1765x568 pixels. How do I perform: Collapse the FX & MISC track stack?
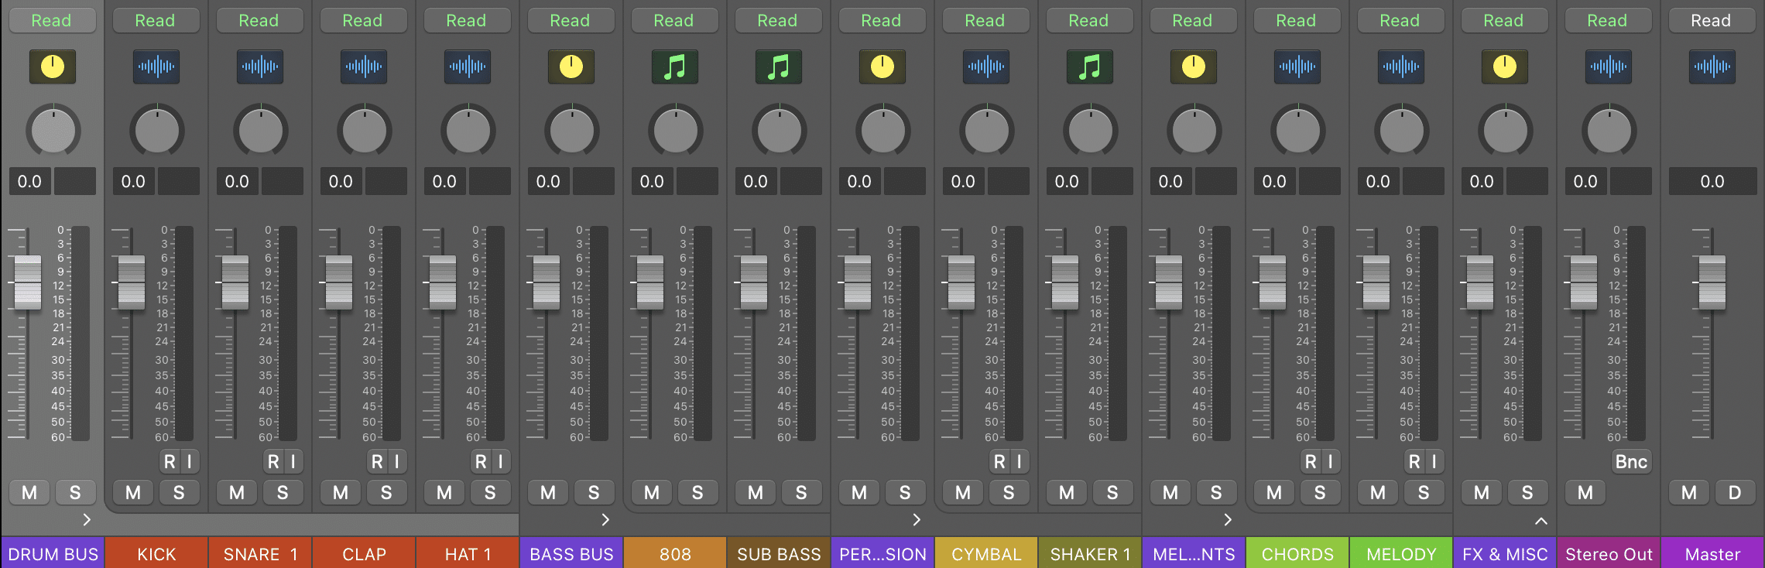pyautogui.click(x=1541, y=520)
